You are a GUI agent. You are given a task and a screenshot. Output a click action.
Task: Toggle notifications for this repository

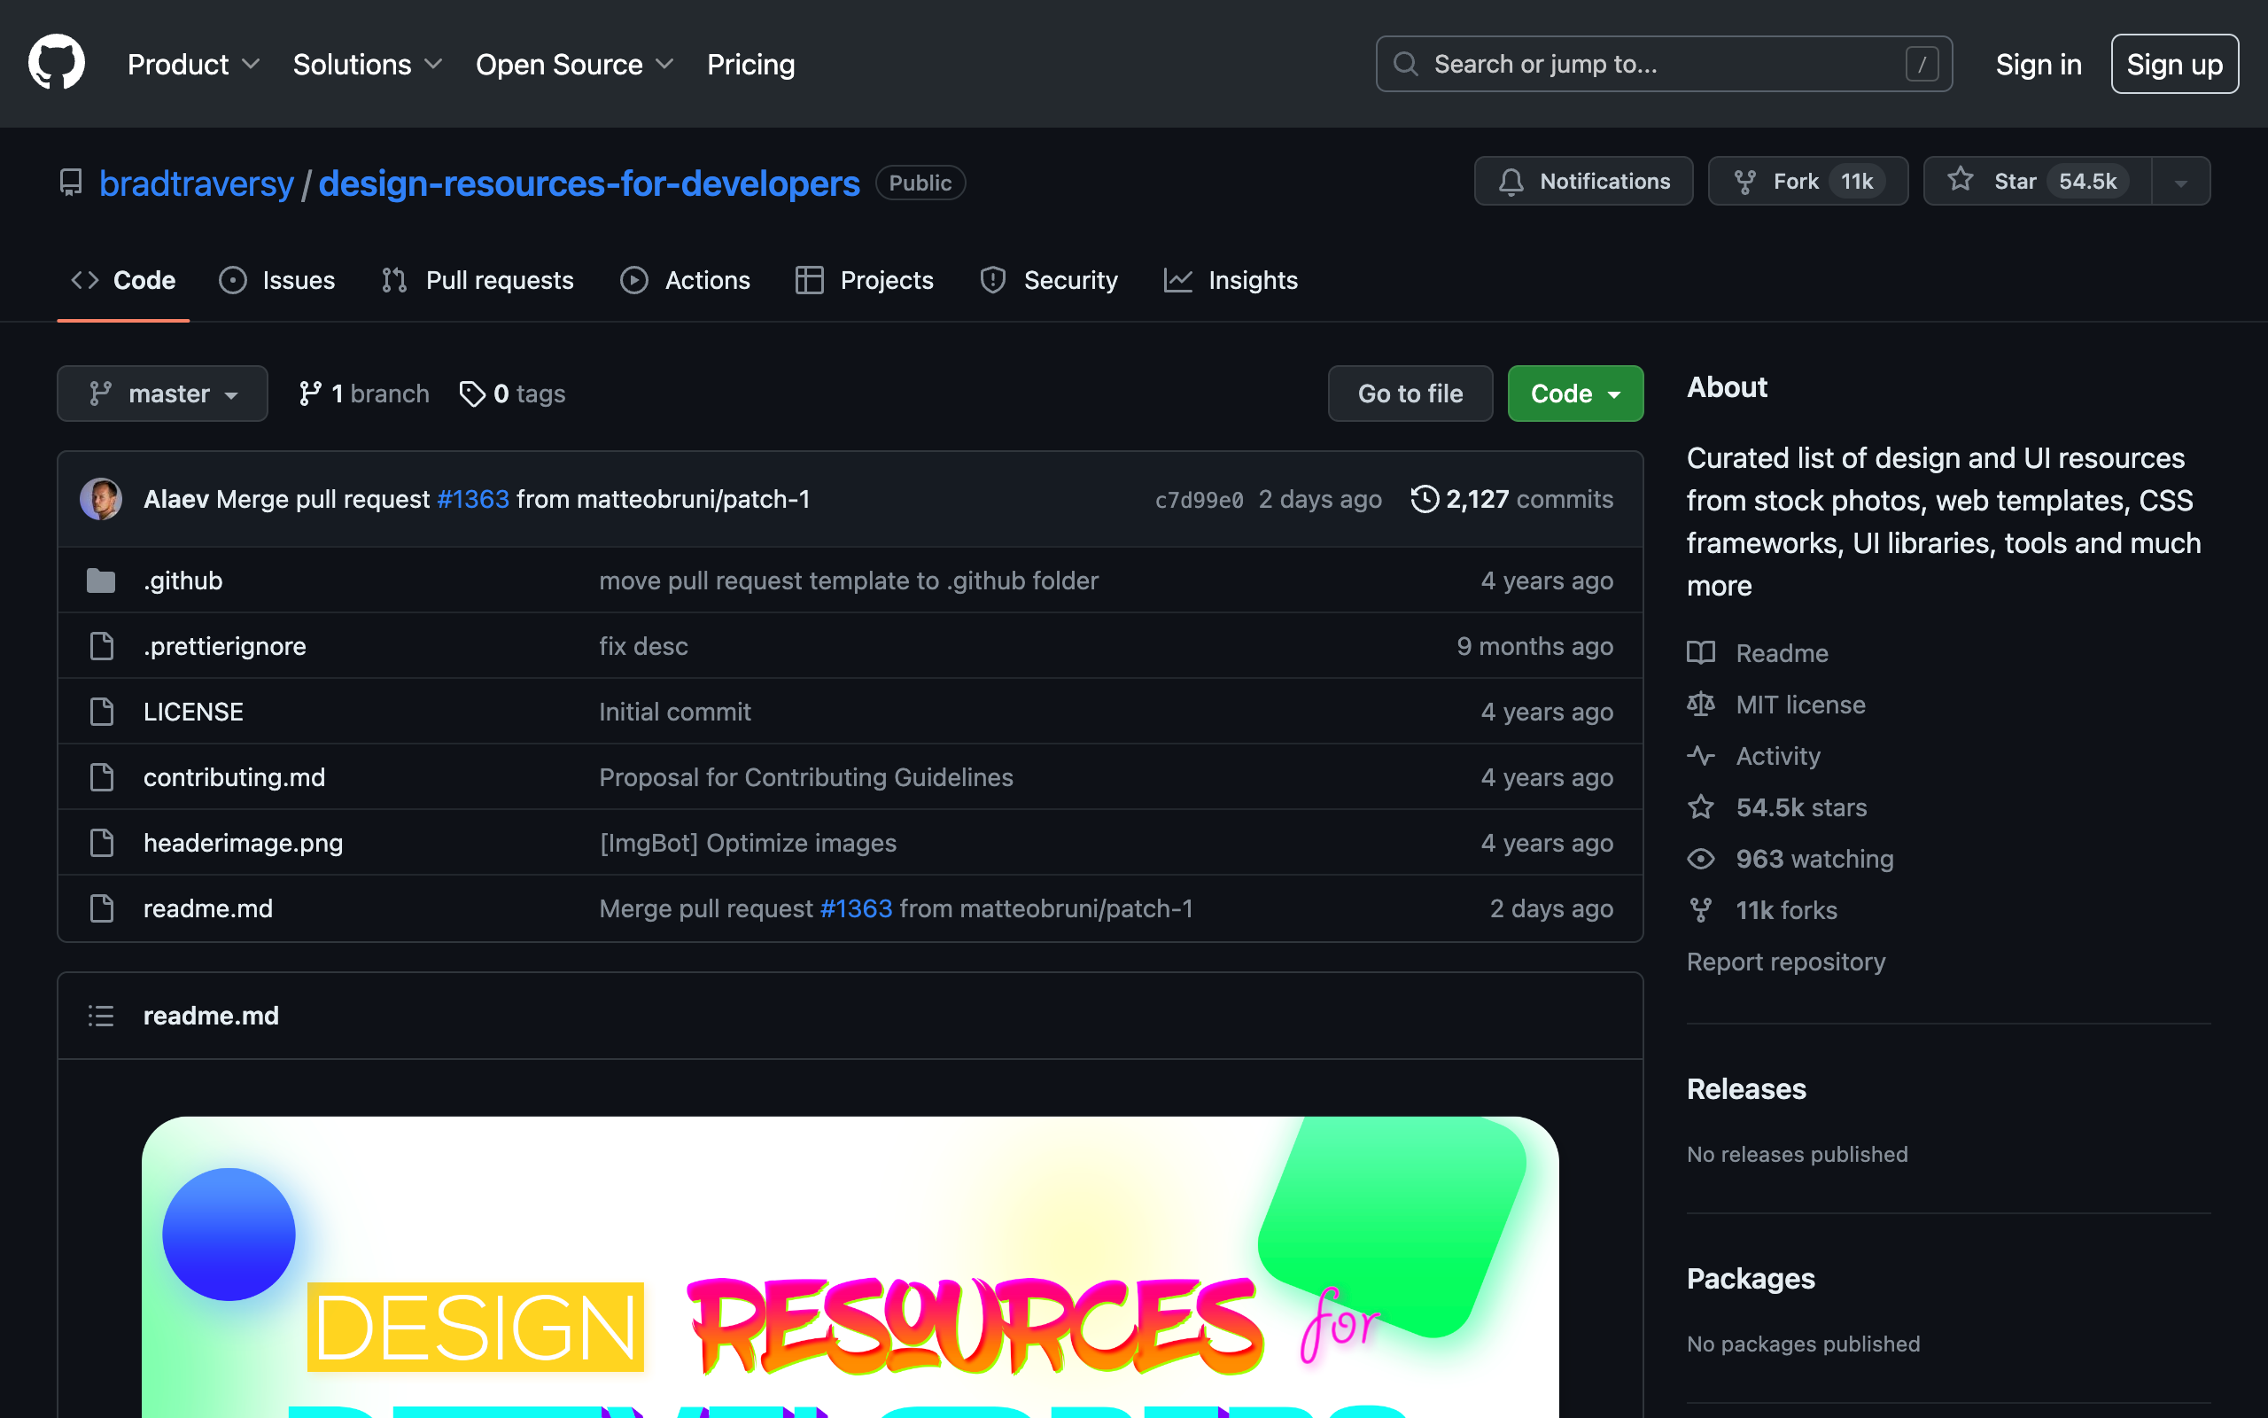[x=1582, y=182]
